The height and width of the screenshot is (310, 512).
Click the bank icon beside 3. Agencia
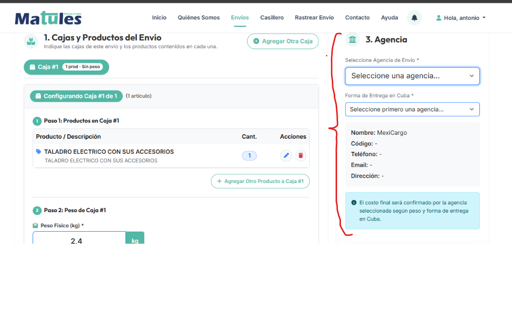point(352,40)
